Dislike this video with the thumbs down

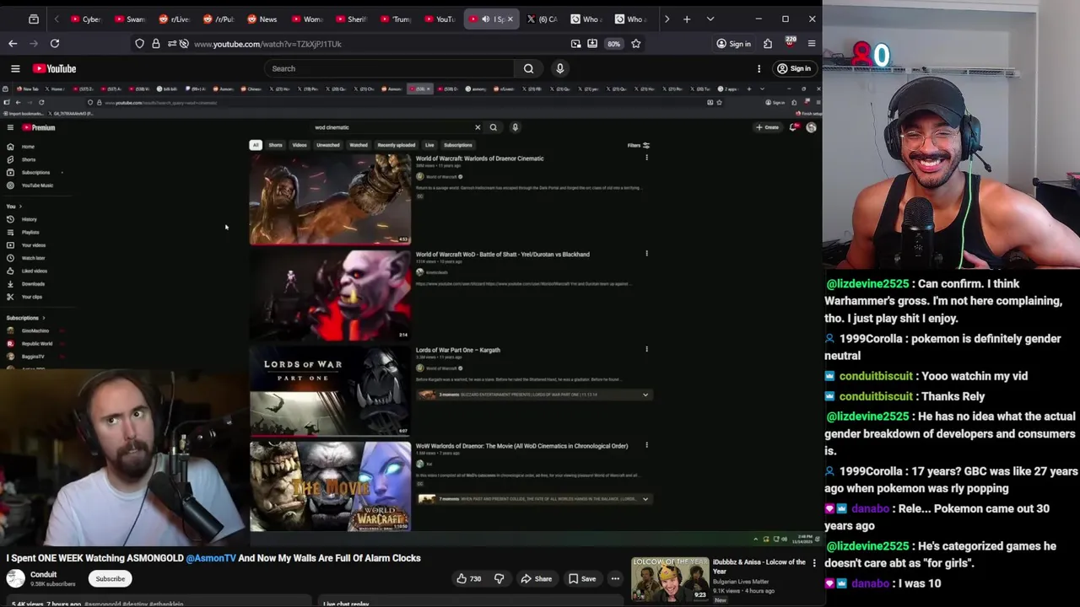[499, 578]
